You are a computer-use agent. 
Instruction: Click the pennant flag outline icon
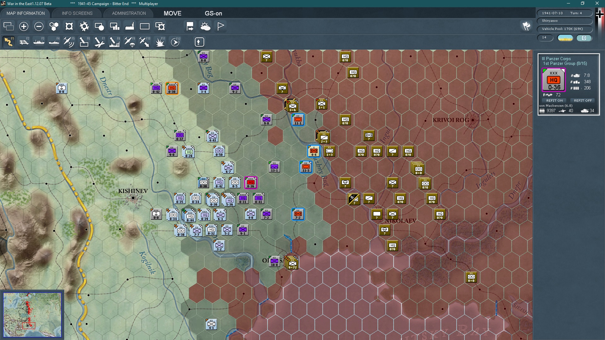tap(221, 26)
